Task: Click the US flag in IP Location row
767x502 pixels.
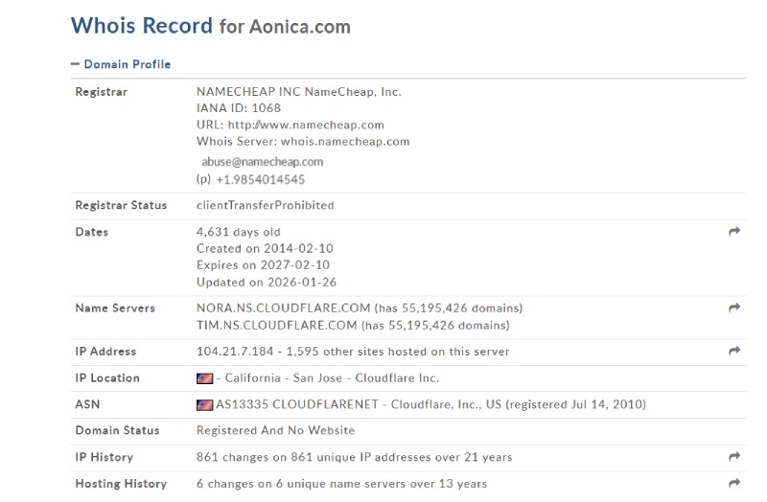Action: (x=204, y=378)
